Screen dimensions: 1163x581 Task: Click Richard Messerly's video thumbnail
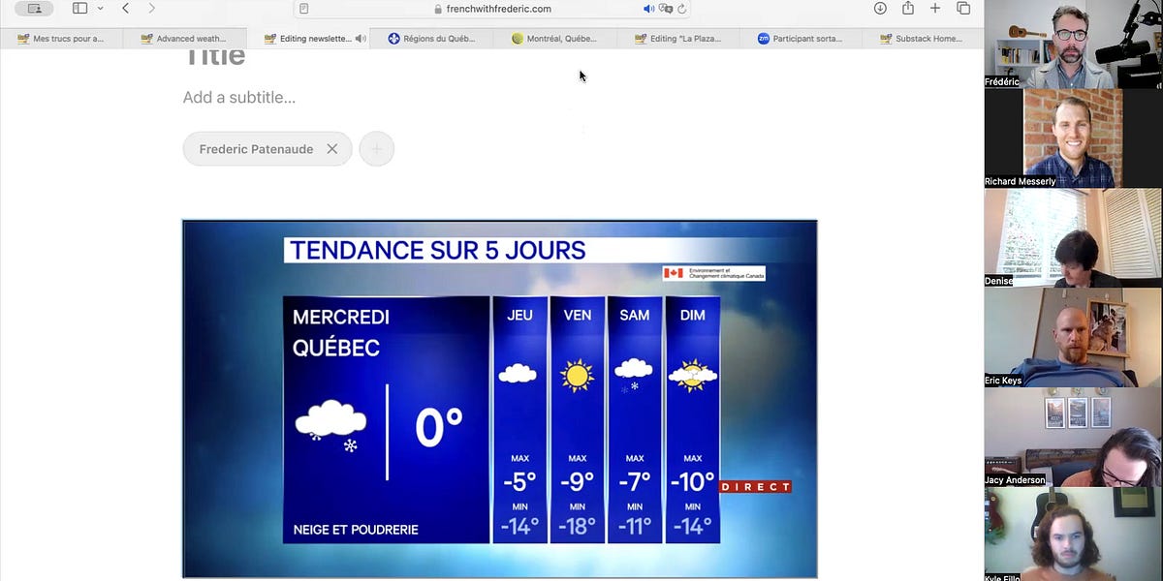(1072, 138)
